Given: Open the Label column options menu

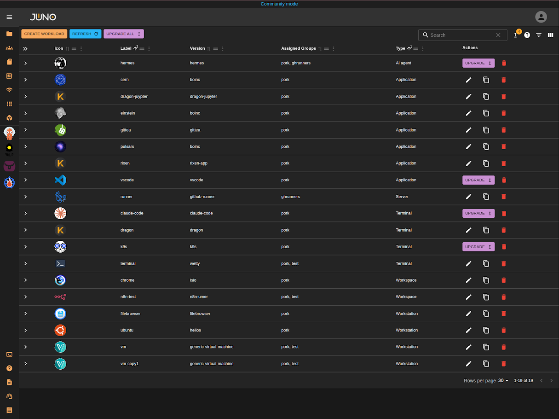Looking at the screenshot, I should click(149, 48).
